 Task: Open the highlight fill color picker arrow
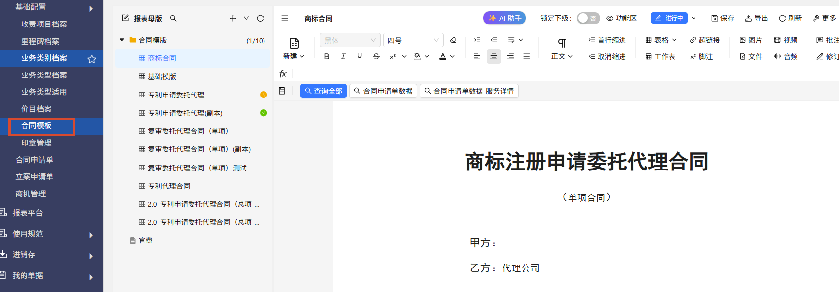pos(427,57)
